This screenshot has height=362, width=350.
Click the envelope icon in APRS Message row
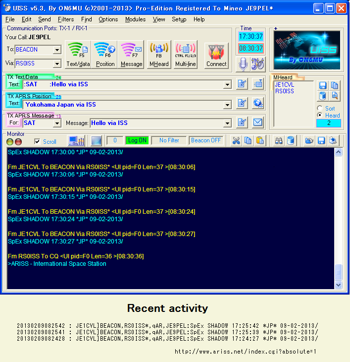coord(258,122)
